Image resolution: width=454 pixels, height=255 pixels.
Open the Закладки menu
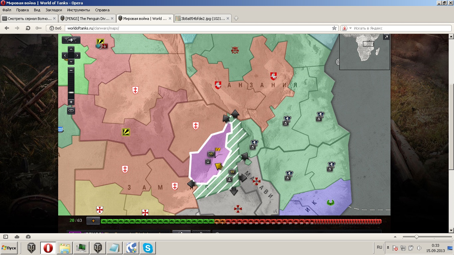[54, 10]
